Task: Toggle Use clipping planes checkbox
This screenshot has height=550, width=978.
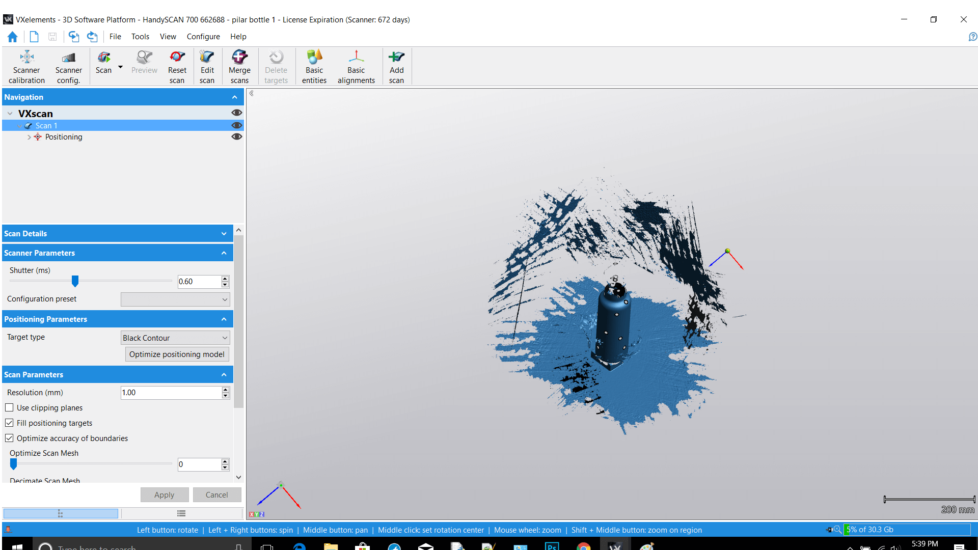Action: coord(10,408)
